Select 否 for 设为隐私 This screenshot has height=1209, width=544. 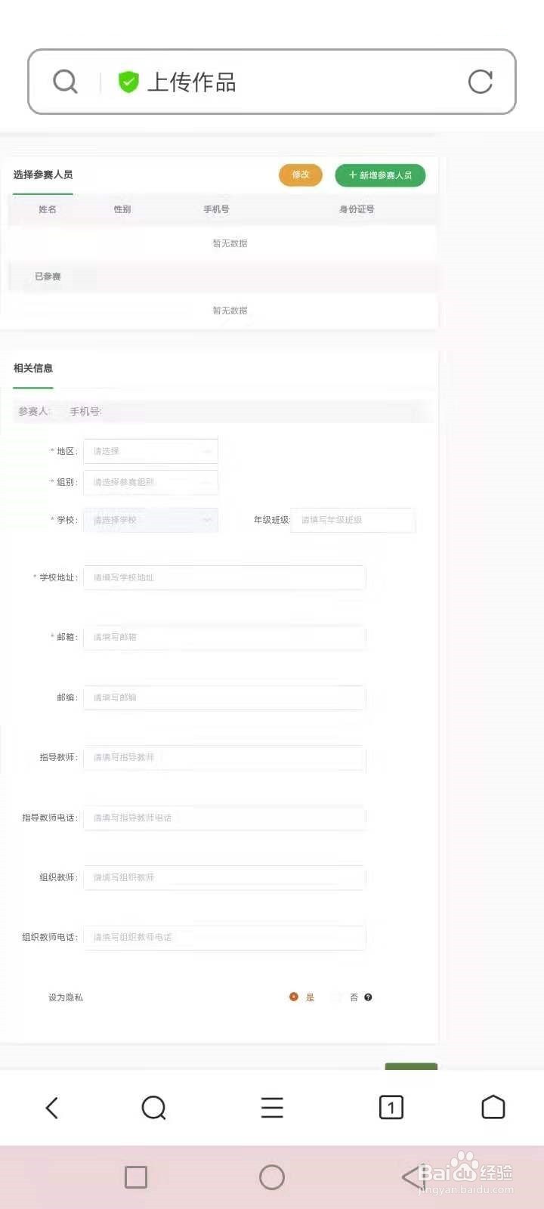coord(338,997)
